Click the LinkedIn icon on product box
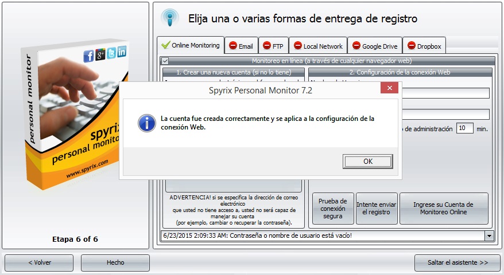Viewport: 504px width, 275px height. tap(122, 52)
